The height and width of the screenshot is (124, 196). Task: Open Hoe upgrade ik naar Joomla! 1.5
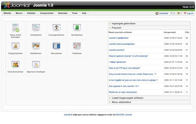[124, 86]
